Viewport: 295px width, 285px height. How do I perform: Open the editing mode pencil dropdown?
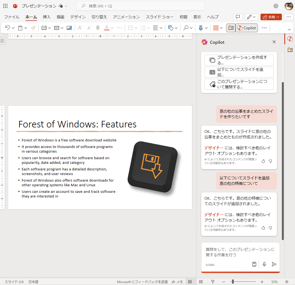pyautogui.click(x=251, y=17)
